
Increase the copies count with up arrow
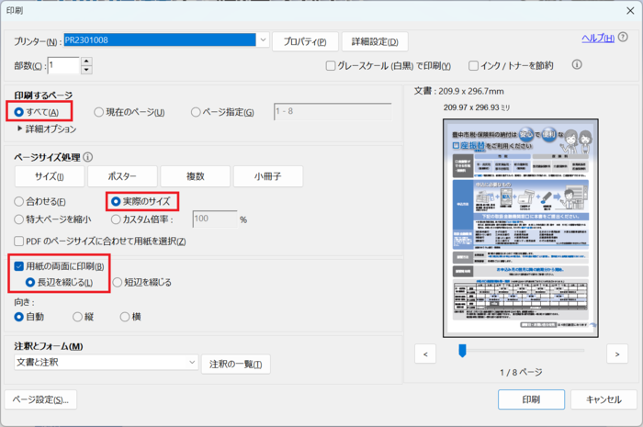click(86, 62)
